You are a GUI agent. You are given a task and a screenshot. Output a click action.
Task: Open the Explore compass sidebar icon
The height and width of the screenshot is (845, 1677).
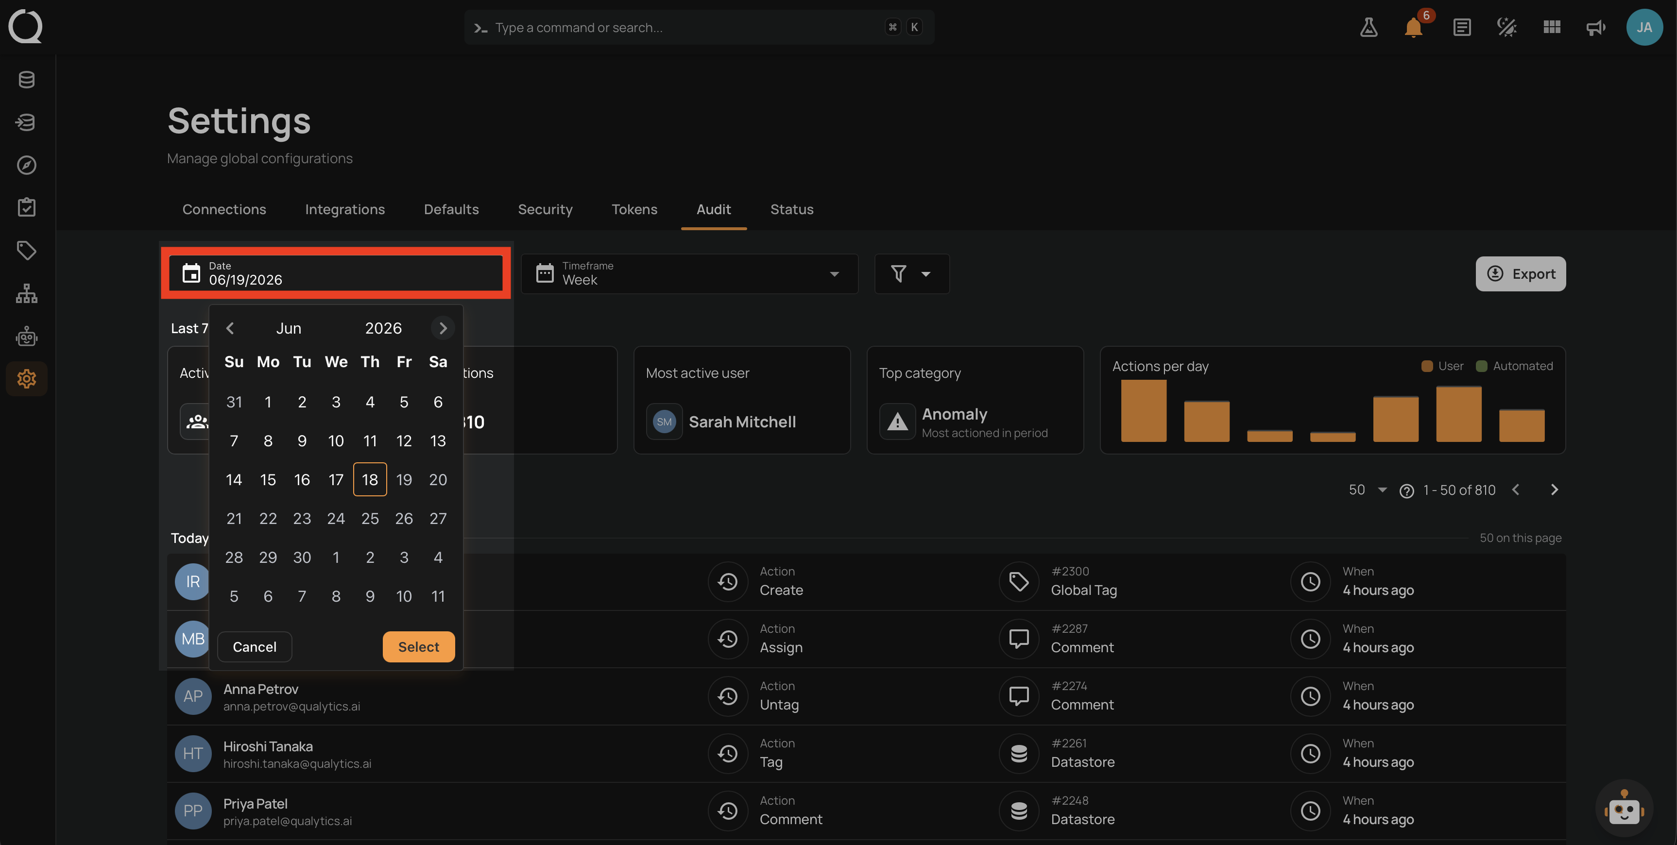(x=27, y=165)
